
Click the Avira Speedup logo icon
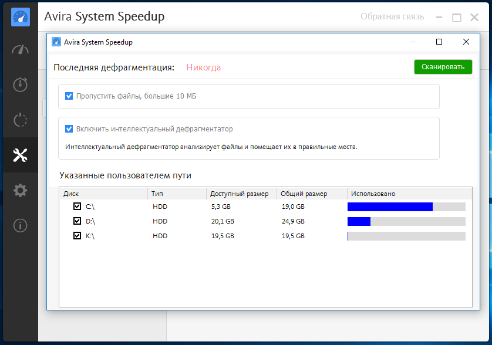(21, 17)
